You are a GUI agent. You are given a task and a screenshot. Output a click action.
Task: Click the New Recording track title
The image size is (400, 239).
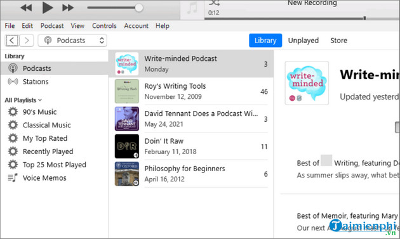312,3
